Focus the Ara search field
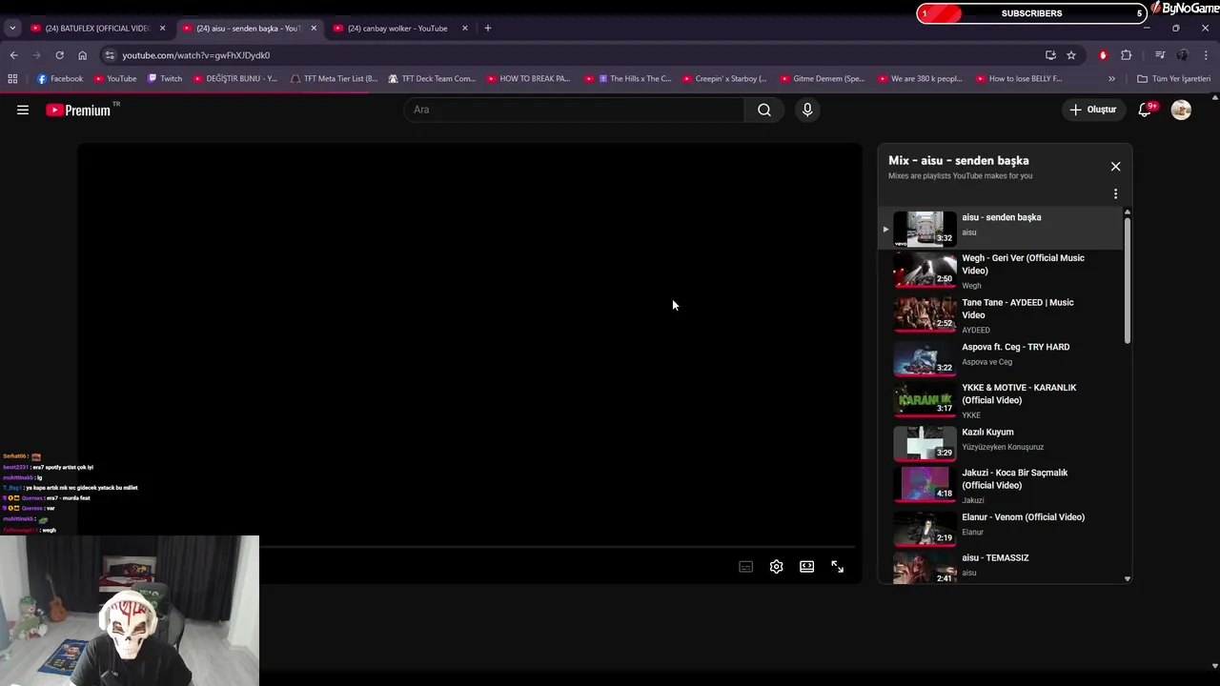1220x686 pixels. click(575, 110)
